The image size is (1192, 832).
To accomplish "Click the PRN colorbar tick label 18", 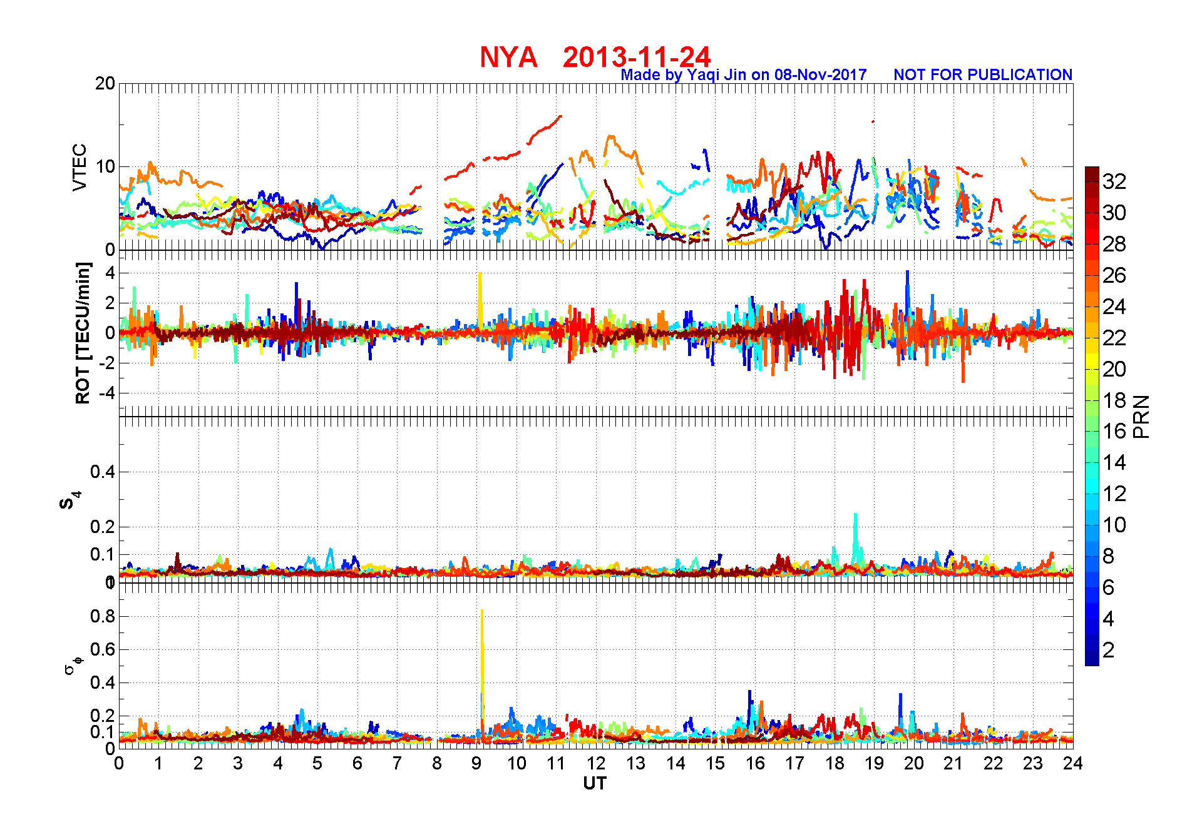I will [1114, 400].
